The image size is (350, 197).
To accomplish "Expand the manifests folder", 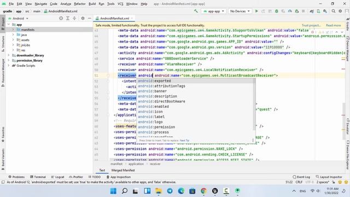I will click(13, 30).
